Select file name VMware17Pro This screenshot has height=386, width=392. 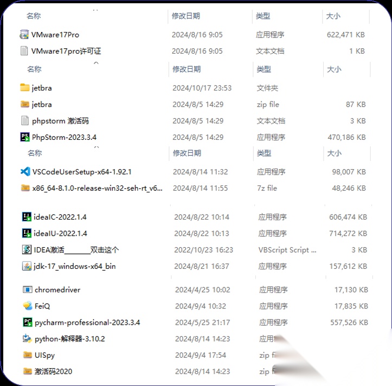55,35
